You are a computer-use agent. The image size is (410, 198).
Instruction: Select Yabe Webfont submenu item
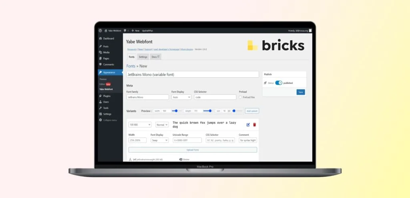point(106,89)
